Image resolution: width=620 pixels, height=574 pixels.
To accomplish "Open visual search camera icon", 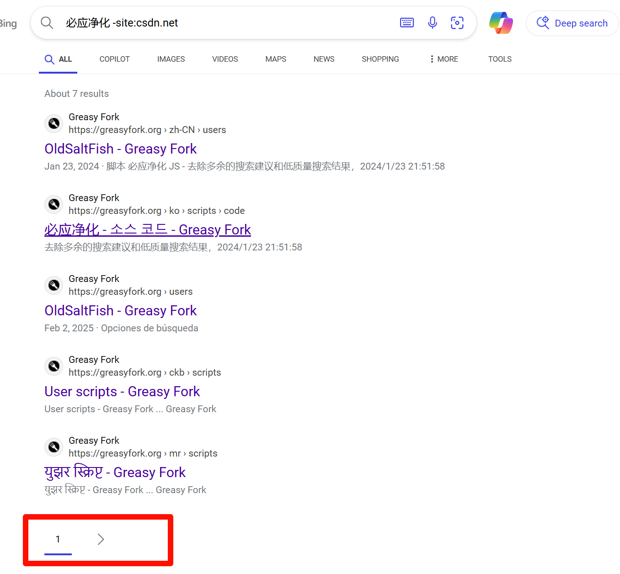I will click(457, 22).
